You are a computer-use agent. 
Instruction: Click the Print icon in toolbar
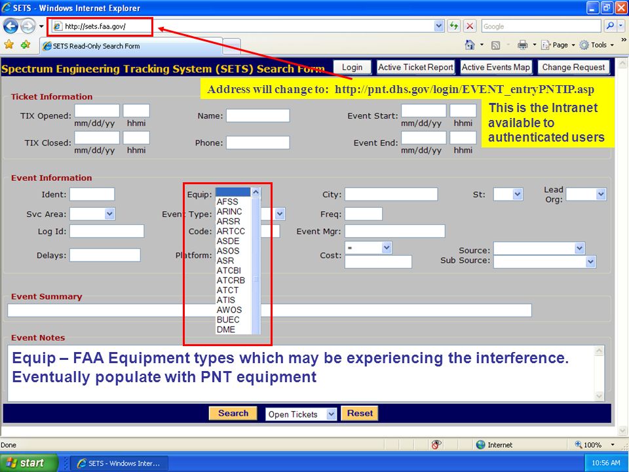click(x=522, y=45)
